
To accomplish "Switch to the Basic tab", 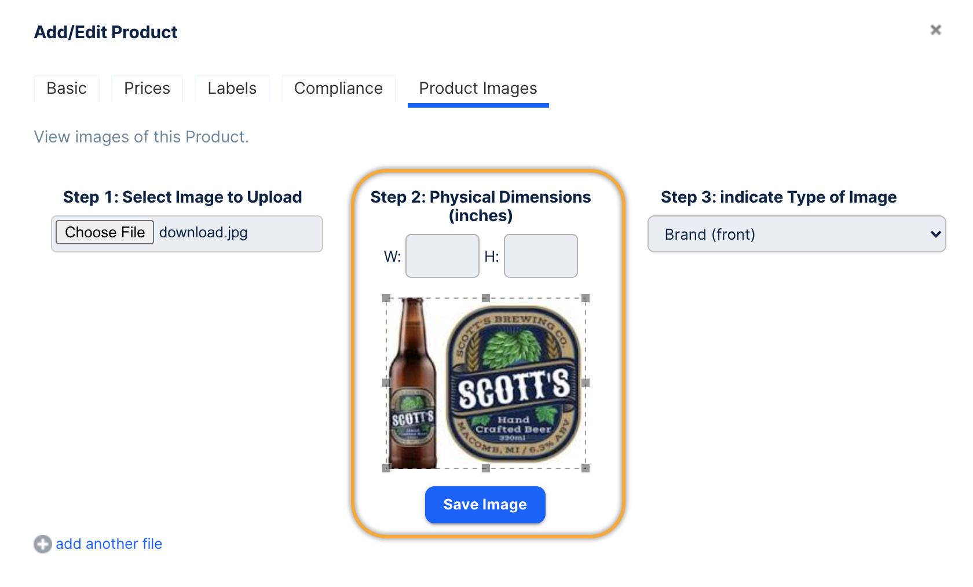I will pyautogui.click(x=67, y=89).
